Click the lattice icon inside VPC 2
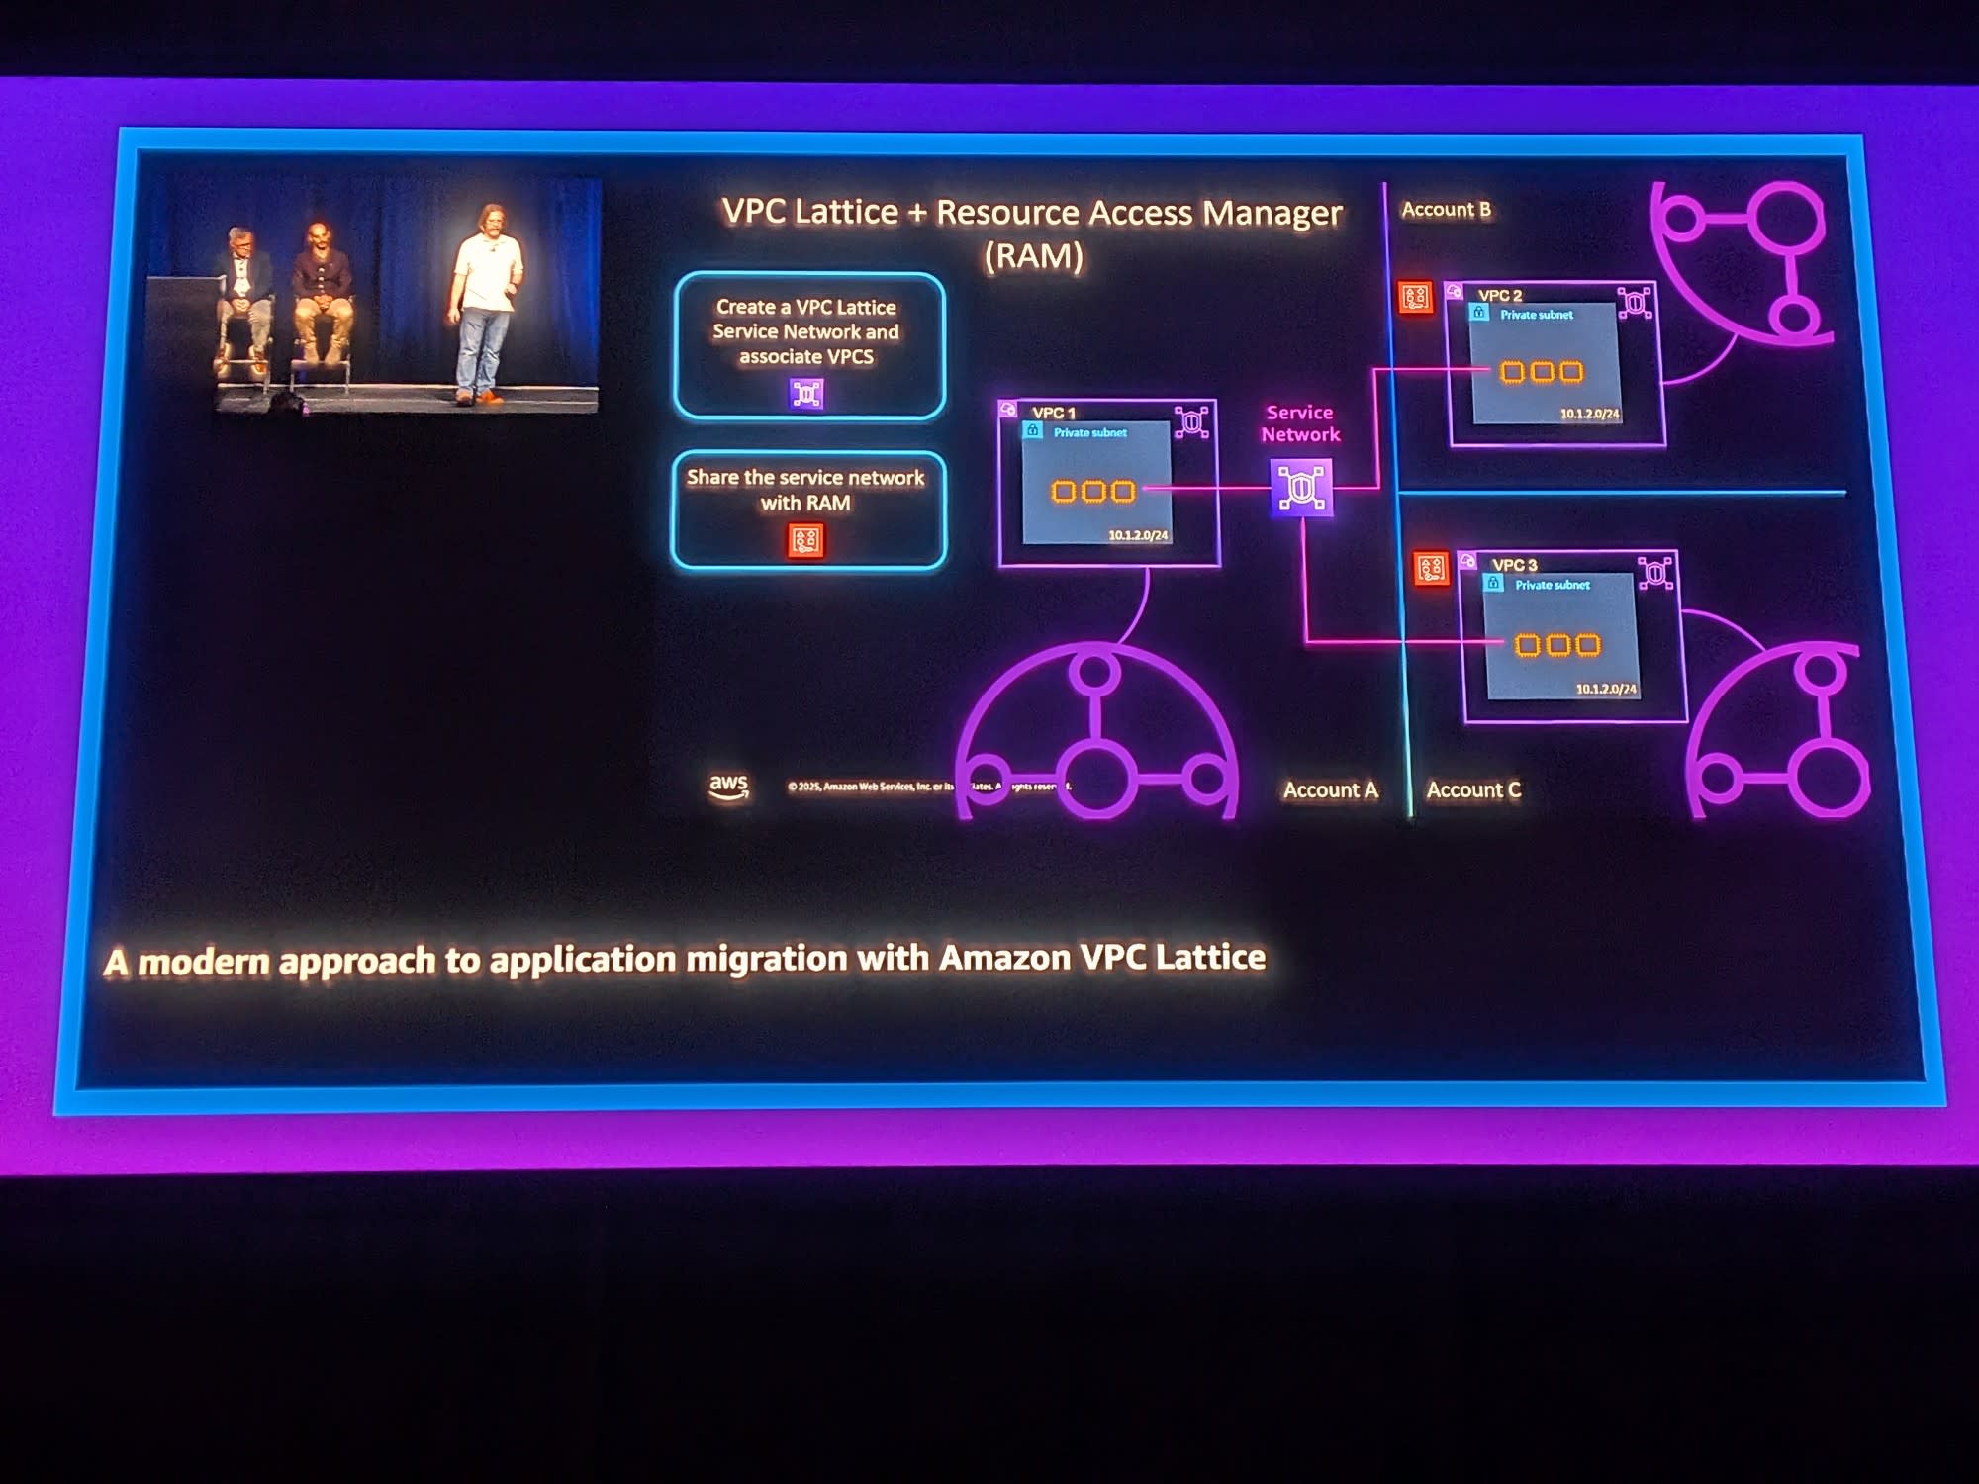The width and height of the screenshot is (1979, 1484). pos(1635,303)
